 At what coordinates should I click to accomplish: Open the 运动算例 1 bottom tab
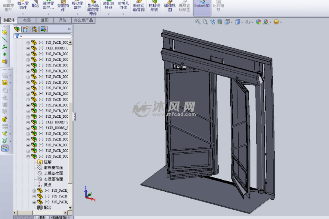61,217
